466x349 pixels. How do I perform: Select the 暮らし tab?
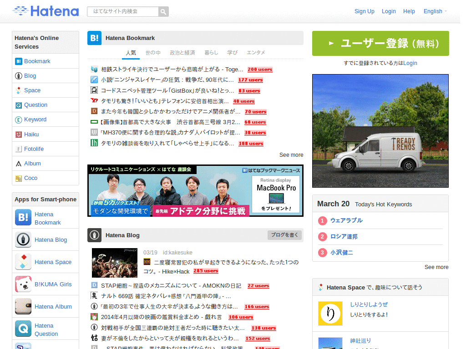211,53
